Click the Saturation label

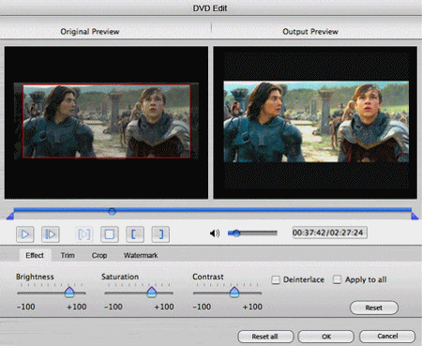[120, 277]
